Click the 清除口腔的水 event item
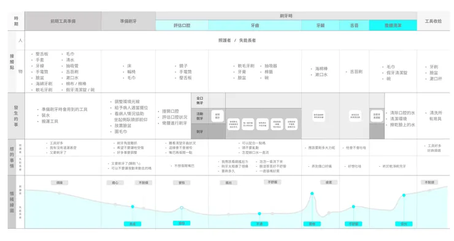This screenshot has height=241, width=454. pyautogui.click(x=402, y=113)
